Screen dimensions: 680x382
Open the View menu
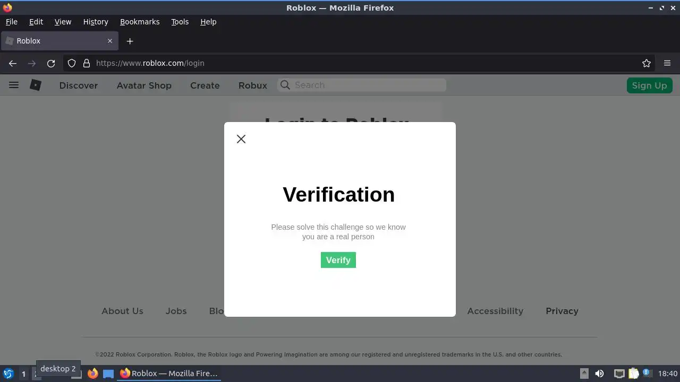point(63,22)
